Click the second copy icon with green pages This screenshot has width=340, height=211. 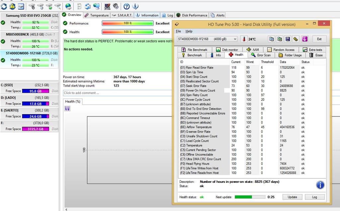(280, 39)
